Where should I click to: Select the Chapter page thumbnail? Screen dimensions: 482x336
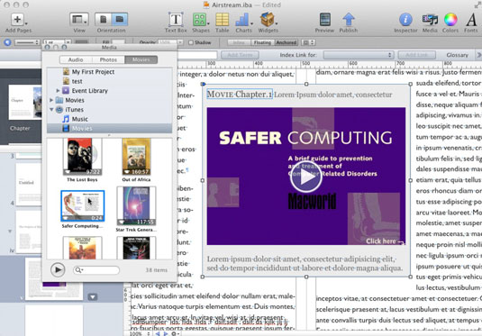point(25,102)
